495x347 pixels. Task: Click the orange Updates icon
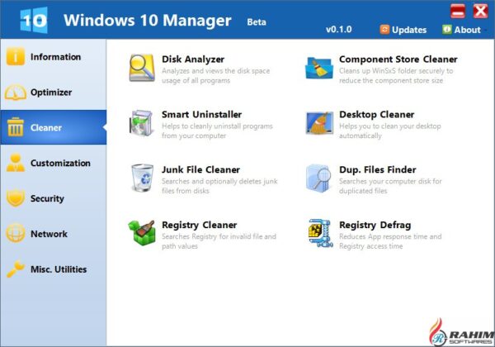[x=384, y=30]
